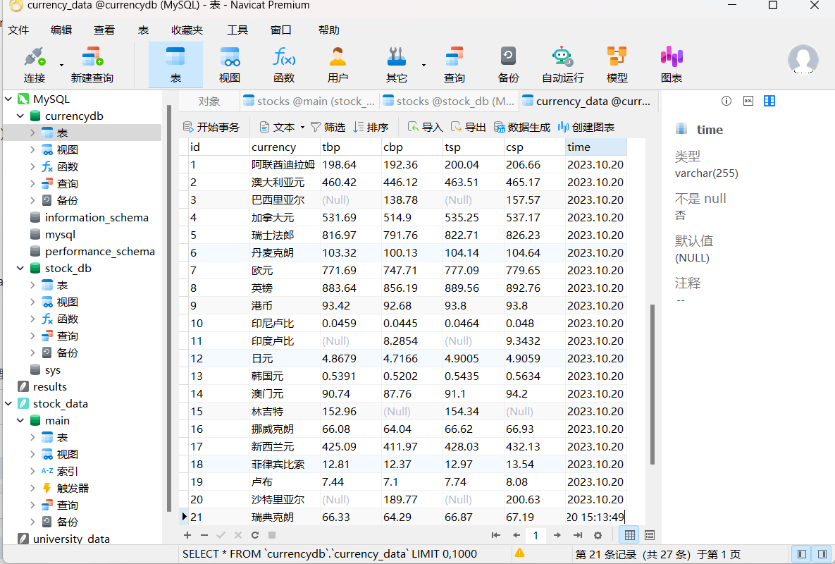Screen dimensions: 835x564
Task: Click the currency column header
Action: [x=285, y=147]
